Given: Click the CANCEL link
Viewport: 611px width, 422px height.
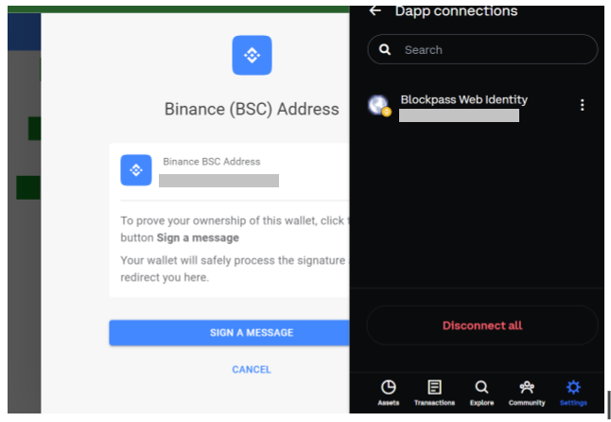Looking at the screenshot, I should (252, 369).
